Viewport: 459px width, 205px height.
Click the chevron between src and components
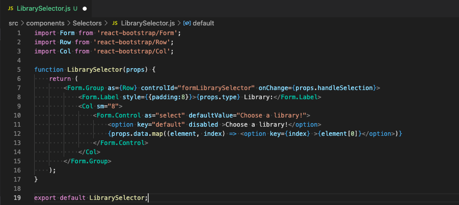[22, 23]
